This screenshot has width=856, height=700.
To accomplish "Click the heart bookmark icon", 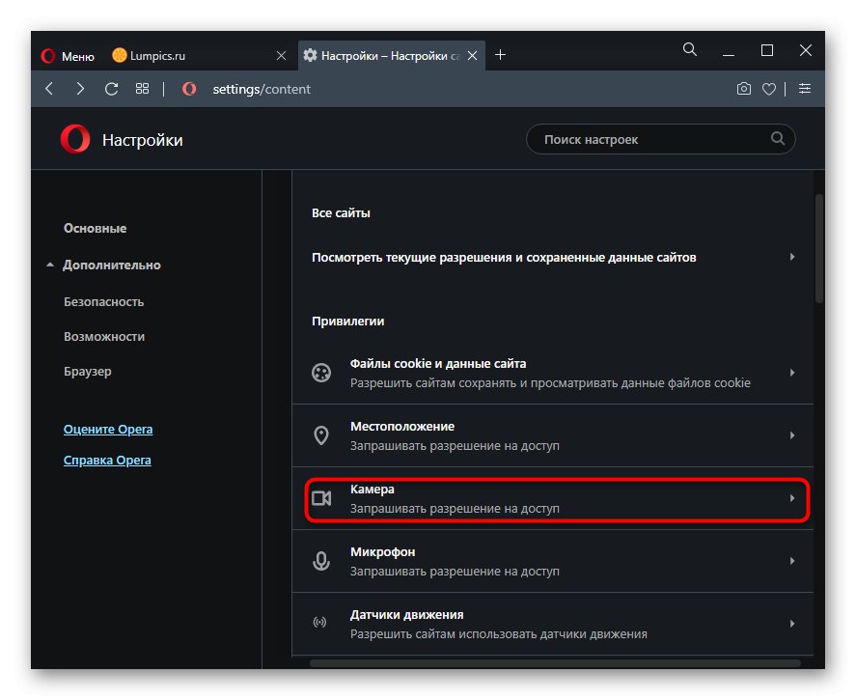I will [769, 89].
